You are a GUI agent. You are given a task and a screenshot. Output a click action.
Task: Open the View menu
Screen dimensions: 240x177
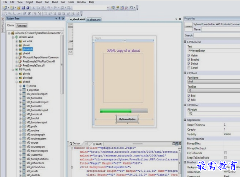[20, 2]
